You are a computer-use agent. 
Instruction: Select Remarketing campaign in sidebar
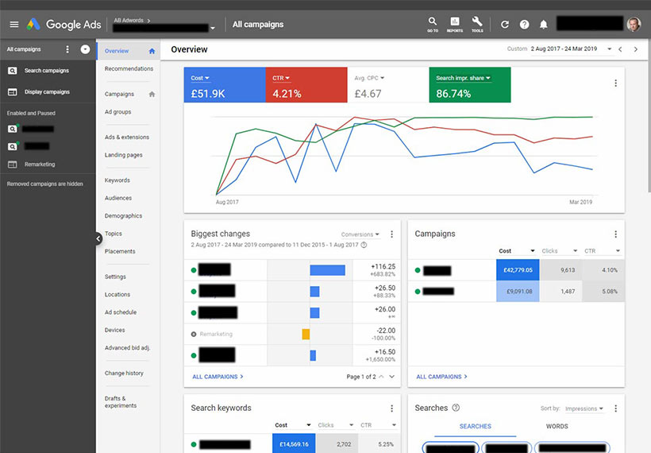[40, 165]
